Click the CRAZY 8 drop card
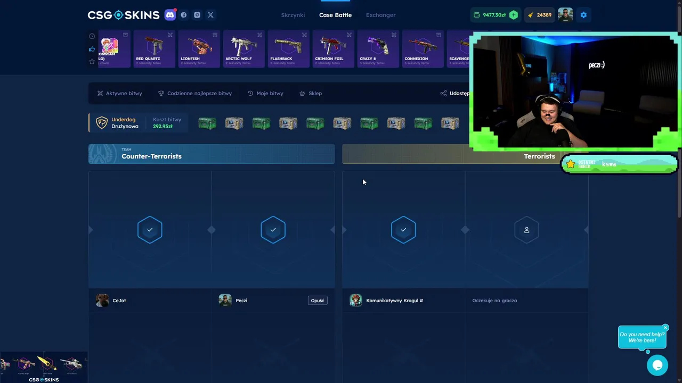Screen dimensions: 682x383 pos(378,49)
